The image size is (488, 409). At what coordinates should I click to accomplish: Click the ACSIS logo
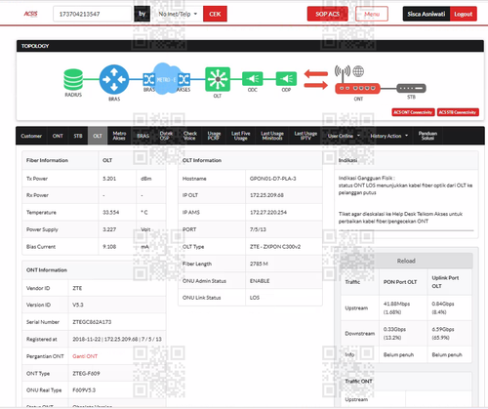coord(30,14)
